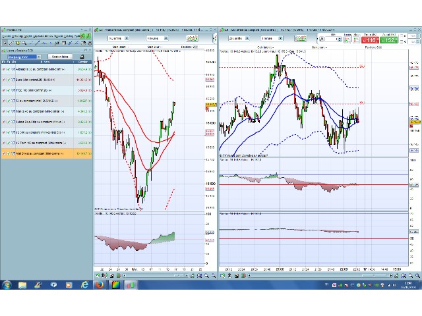This screenshot has width=422, height=316.
Task: Open the file explorer folder in taskbar
Action: (x=22, y=285)
